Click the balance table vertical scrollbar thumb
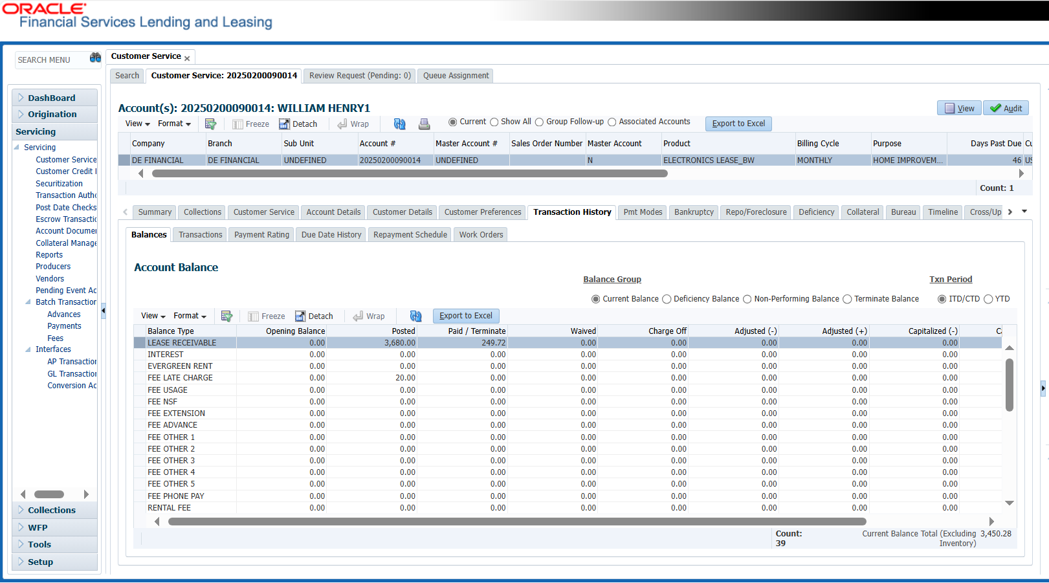This screenshot has height=583, width=1049. [1009, 384]
